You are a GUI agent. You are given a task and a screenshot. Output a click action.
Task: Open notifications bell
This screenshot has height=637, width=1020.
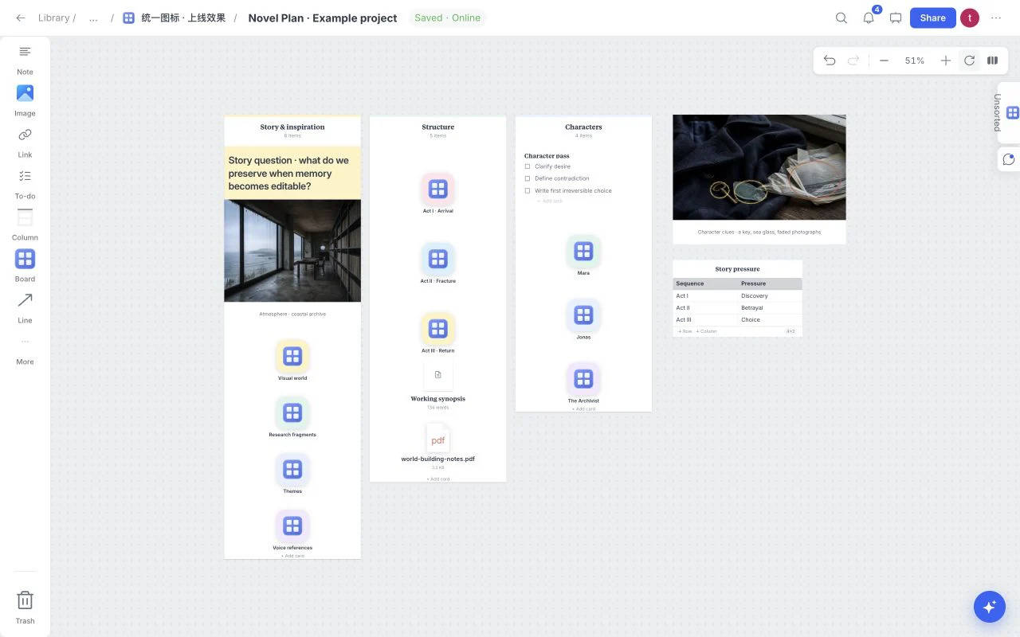pyautogui.click(x=869, y=18)
